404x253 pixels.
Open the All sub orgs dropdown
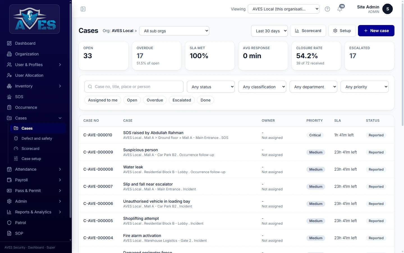pos(174,31)
